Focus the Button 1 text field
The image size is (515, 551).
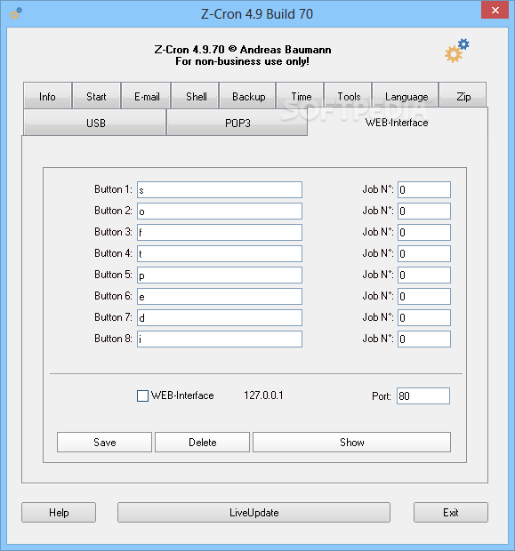(x=220, y=190)
